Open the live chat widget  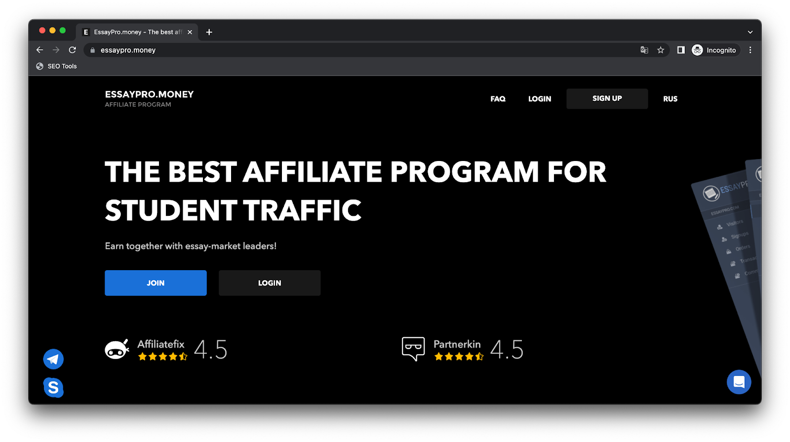pos(739,382)
